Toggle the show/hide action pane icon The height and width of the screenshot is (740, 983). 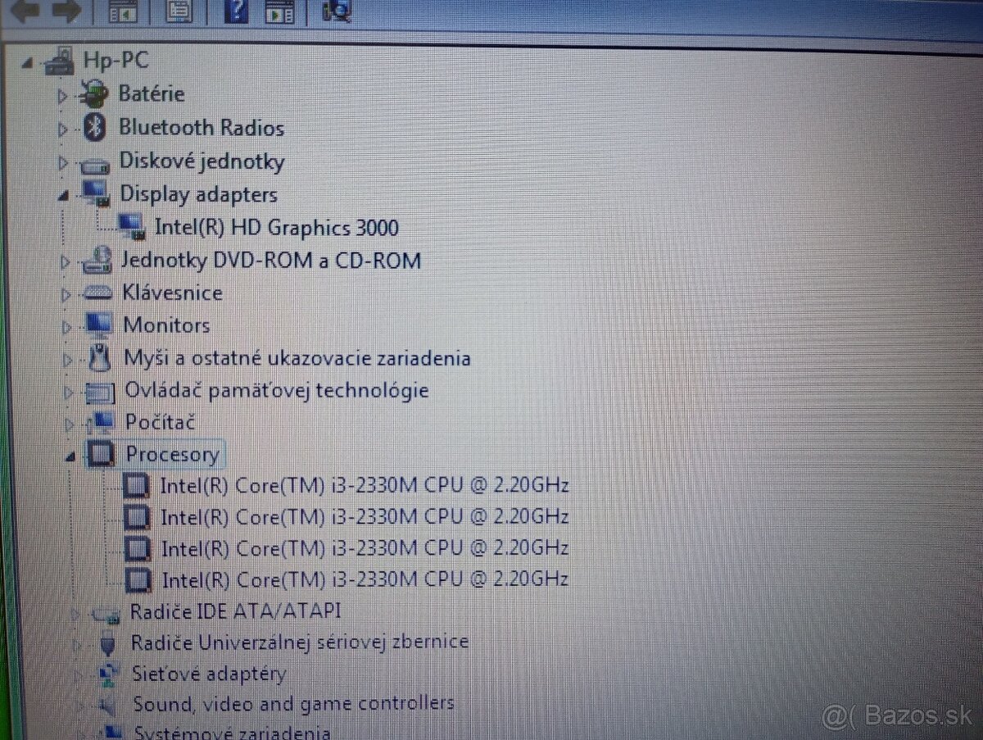(x=280, y=11)
